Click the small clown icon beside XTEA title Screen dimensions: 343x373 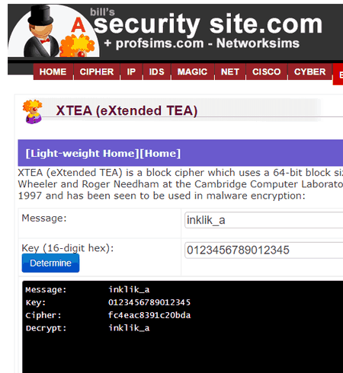tap(32, 111)
